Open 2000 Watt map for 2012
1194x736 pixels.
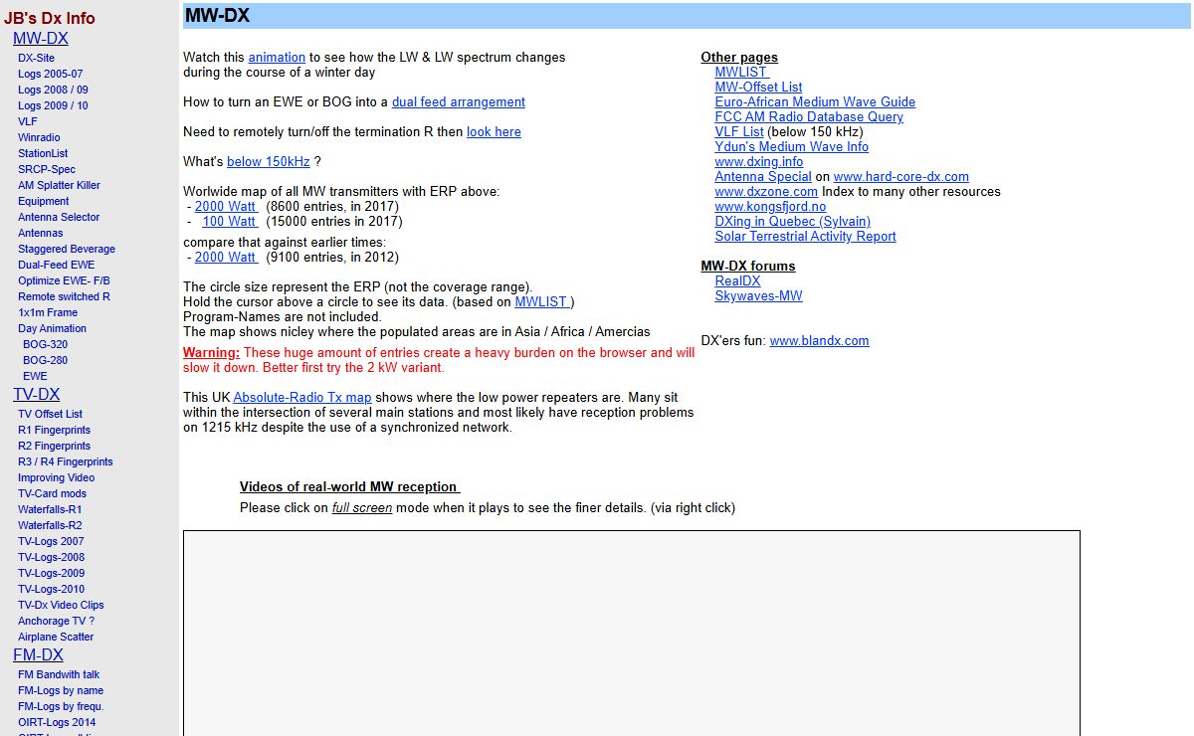(227, 258)
